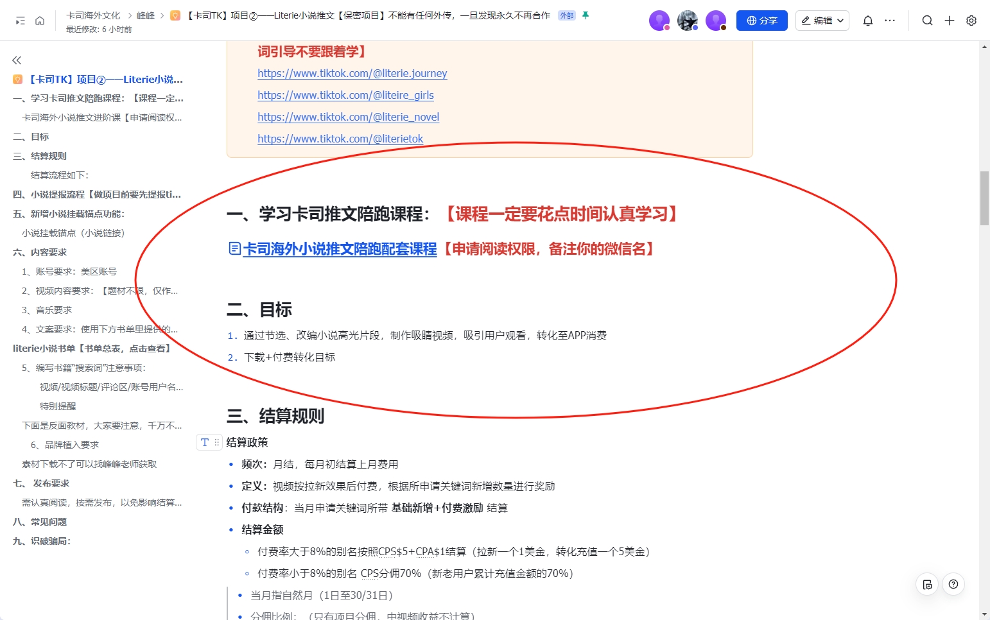The height and width of the screenshot is (620, 990).
Task: Click the orange document icon in breadcrumb
Action: click(175, 15)
